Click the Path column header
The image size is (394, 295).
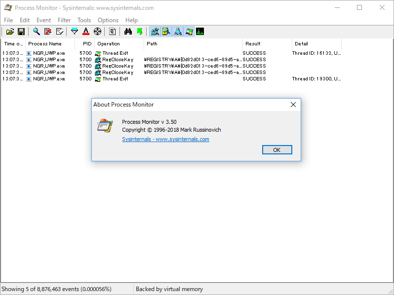pos(194,44)
